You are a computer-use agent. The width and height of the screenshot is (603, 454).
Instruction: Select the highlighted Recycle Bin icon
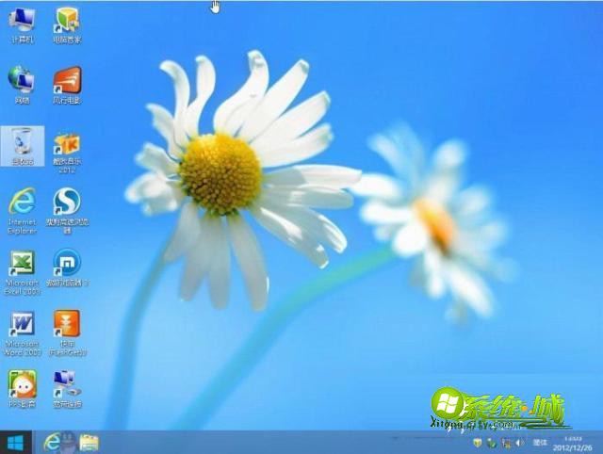(x=23, y=146)
